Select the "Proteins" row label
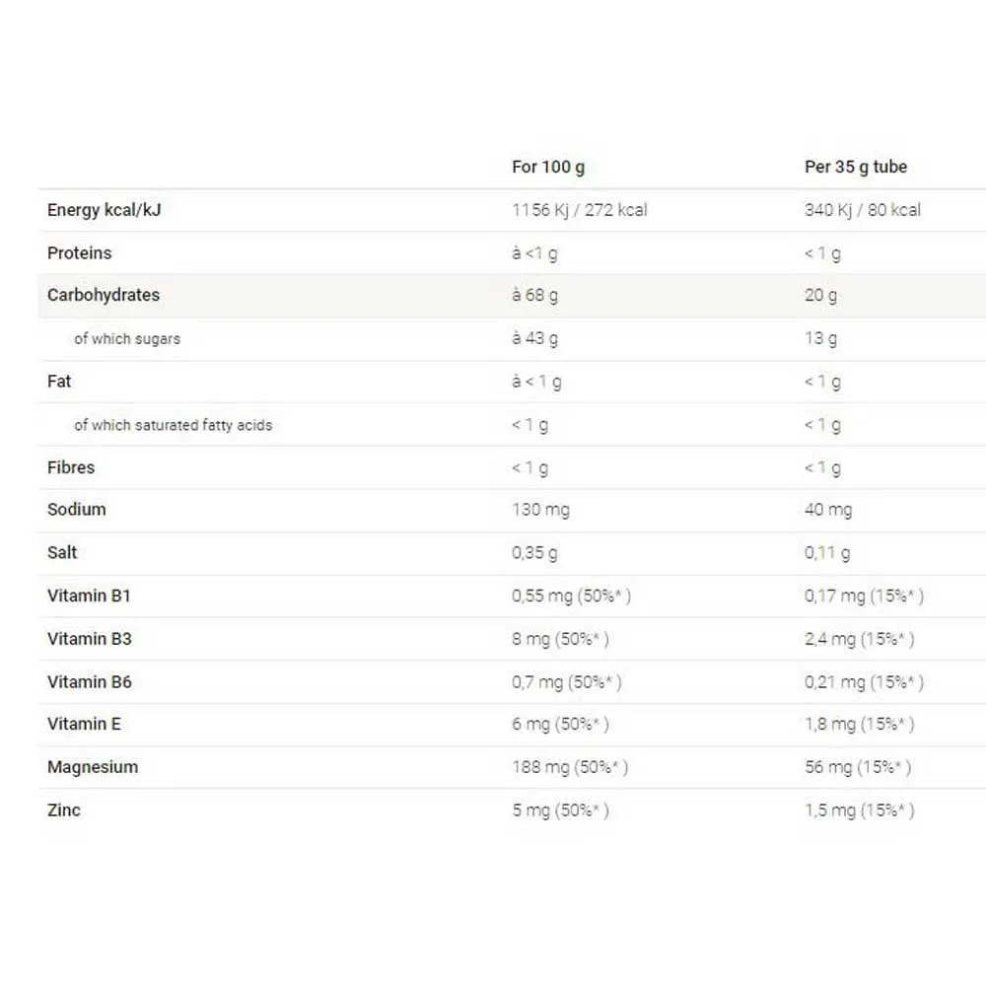 [79, 253]
